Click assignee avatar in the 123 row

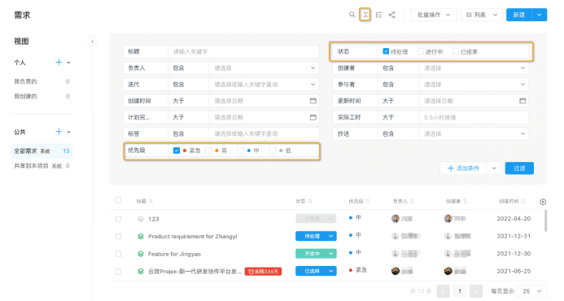coord(396,218)
